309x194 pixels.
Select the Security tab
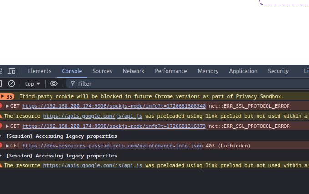tap(278, 71)
